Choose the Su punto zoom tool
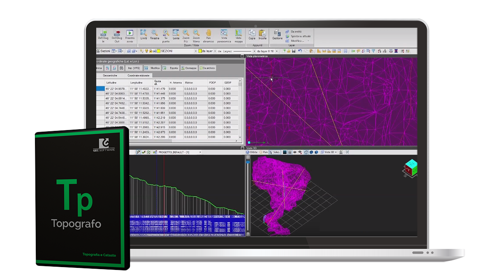Viewport: 477px width, 279px height. (166, 36)
